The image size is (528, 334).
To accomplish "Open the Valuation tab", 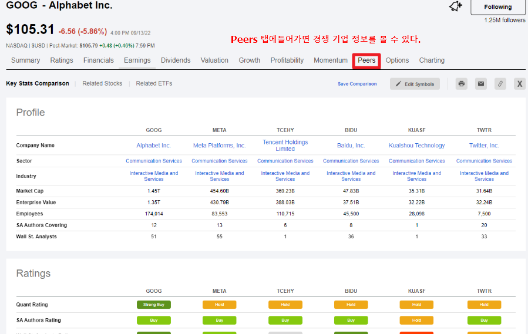I will point(214,60).
